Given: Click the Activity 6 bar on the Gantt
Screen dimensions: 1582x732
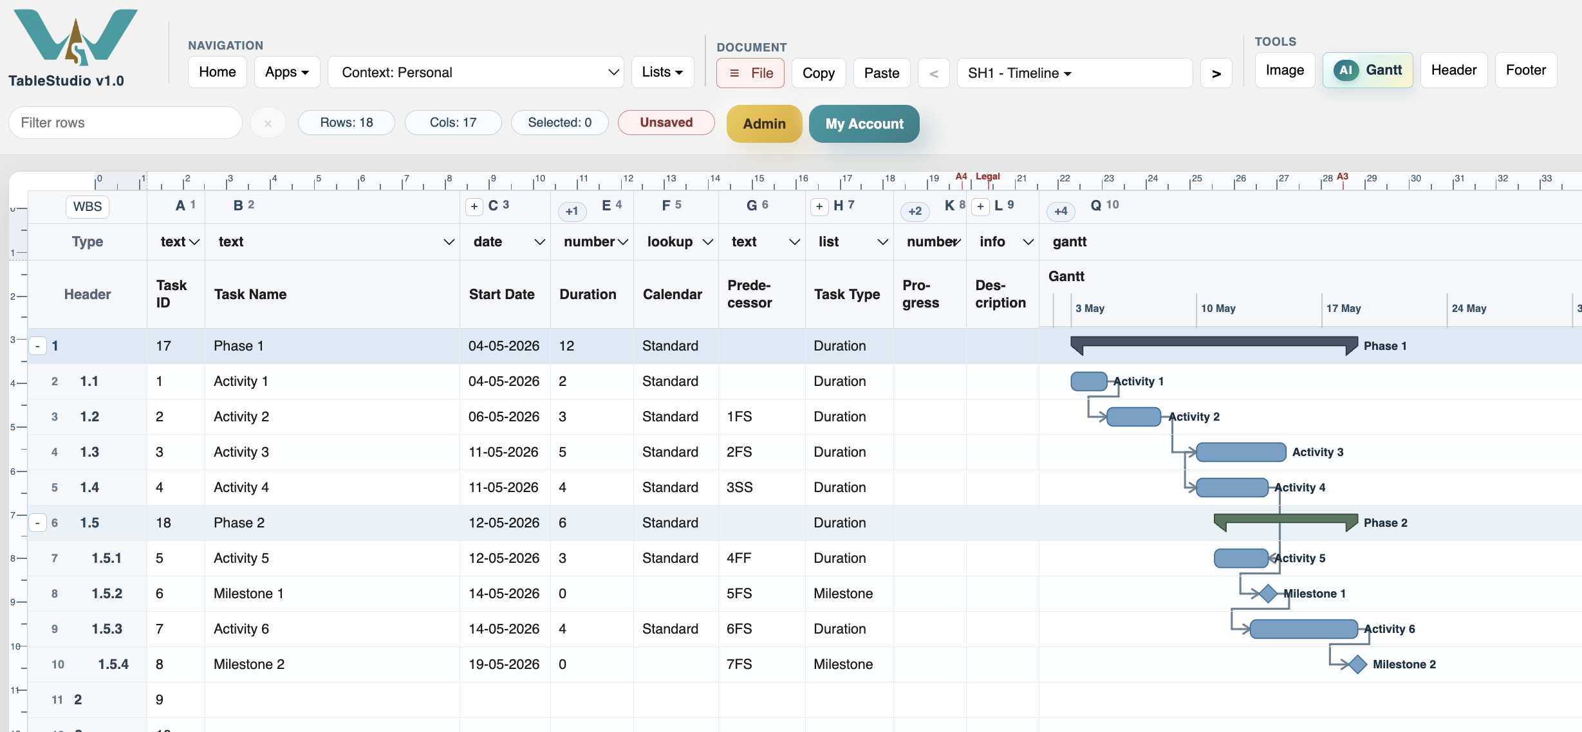Looking at the screenshot, I should pyautogui.click(x=1304, y=629).
